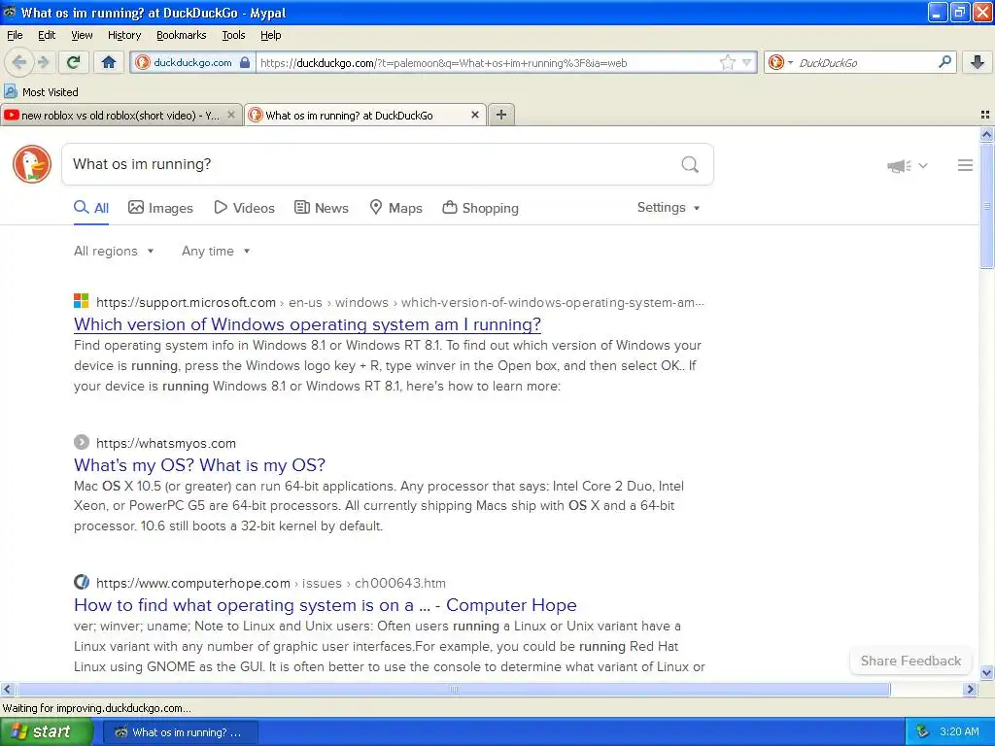
Task: Click the whatsmyos.com favicon
Action: click(x=82, y=442)
